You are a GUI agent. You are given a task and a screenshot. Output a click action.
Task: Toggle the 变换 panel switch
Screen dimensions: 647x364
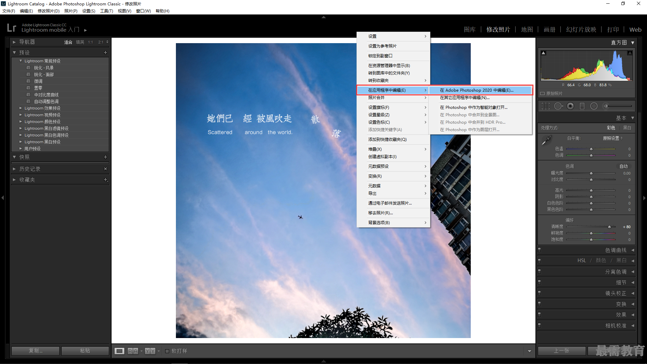tap(539, 304)
